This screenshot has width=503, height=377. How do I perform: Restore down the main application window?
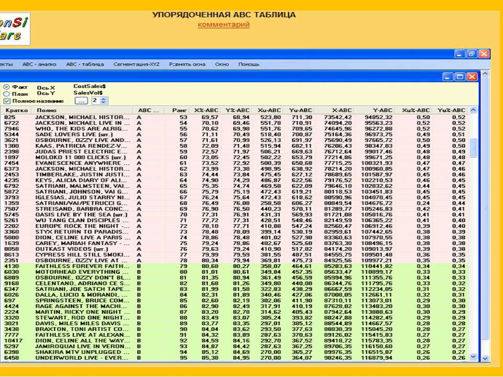click(x=472, y=54)
